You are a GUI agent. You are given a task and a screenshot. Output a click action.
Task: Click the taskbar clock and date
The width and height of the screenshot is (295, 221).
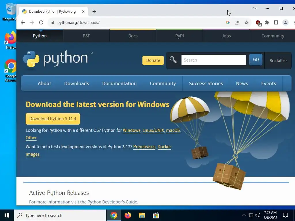[x=270, y=215]
